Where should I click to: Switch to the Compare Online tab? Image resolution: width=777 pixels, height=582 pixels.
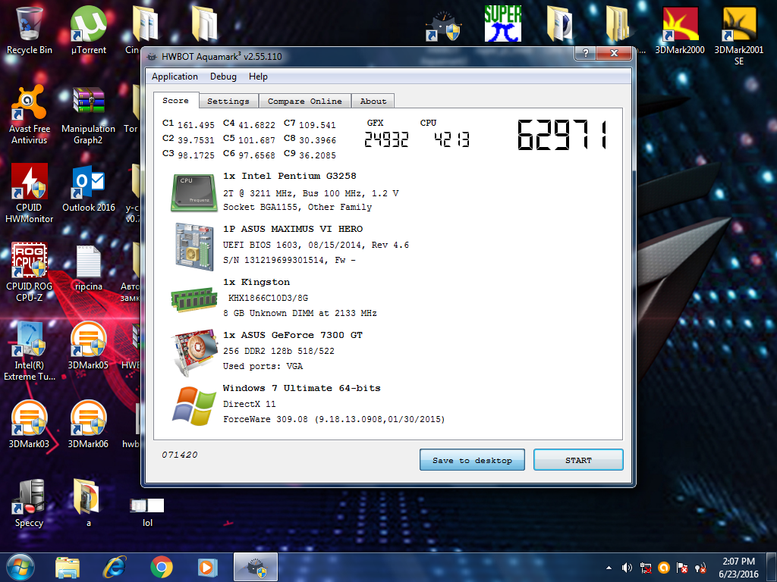pos(305,101)
